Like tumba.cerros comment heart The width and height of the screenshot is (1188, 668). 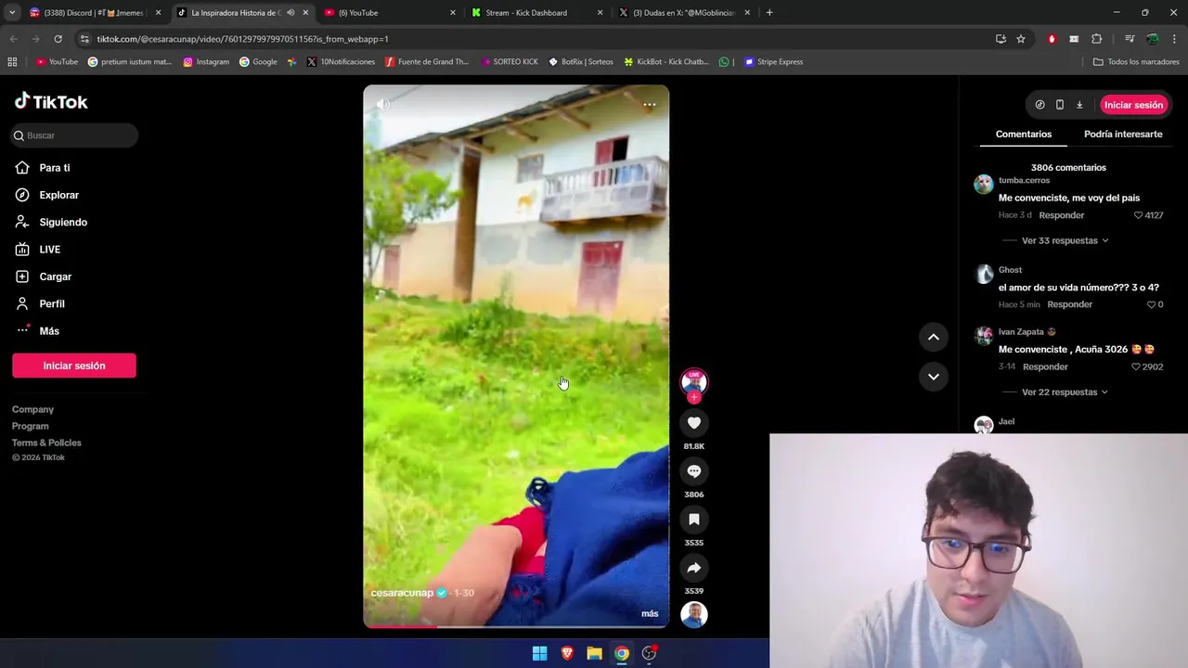point(1139,215)
